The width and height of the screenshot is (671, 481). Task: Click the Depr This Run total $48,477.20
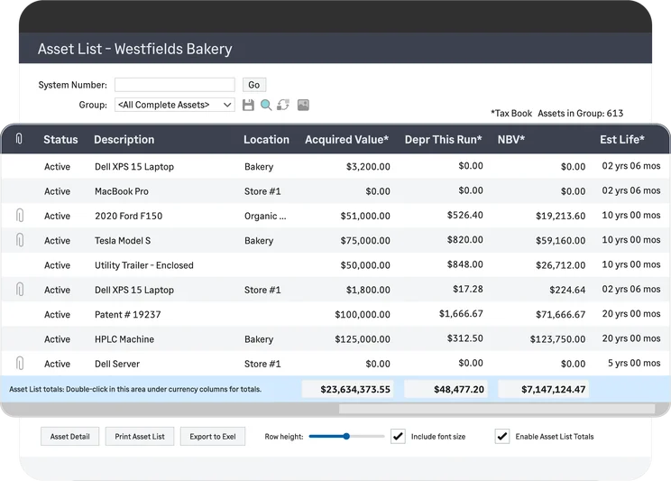446,389
